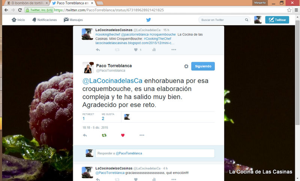The width and height of the screenshot is (300, 181).
Task: Click the avatar beside the reply box
Action: pyautogui.click(x=90, y=153)
